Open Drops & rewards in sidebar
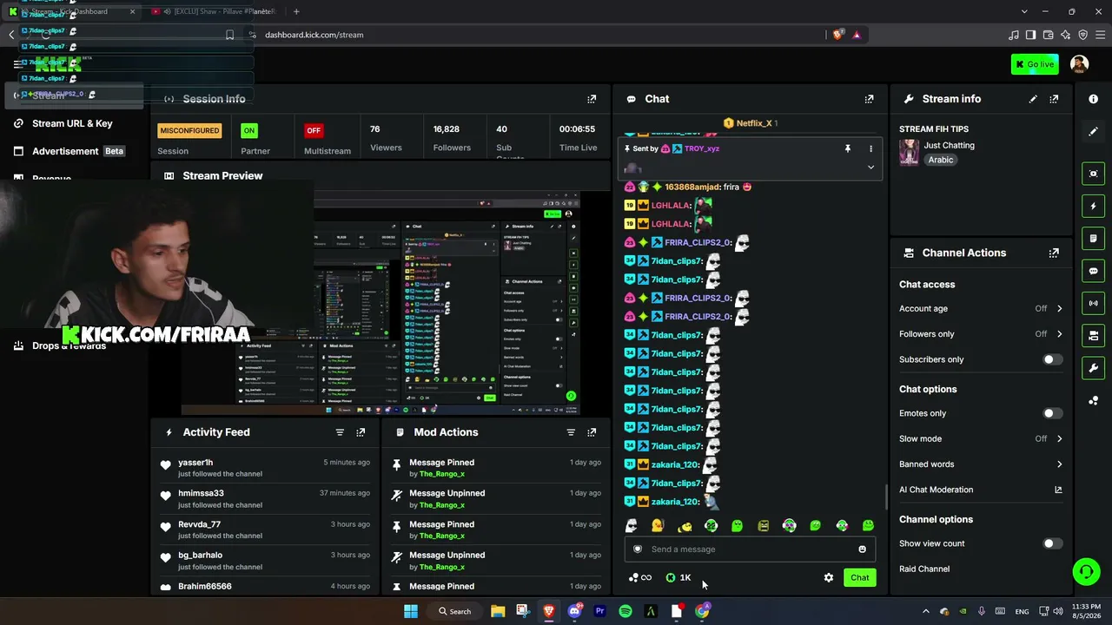Viewport: 1112px width, 625px height. point(60,345)
